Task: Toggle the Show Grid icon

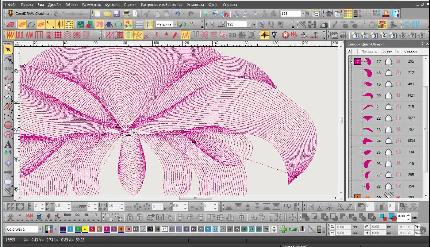Action: click(x=139, y=25)
